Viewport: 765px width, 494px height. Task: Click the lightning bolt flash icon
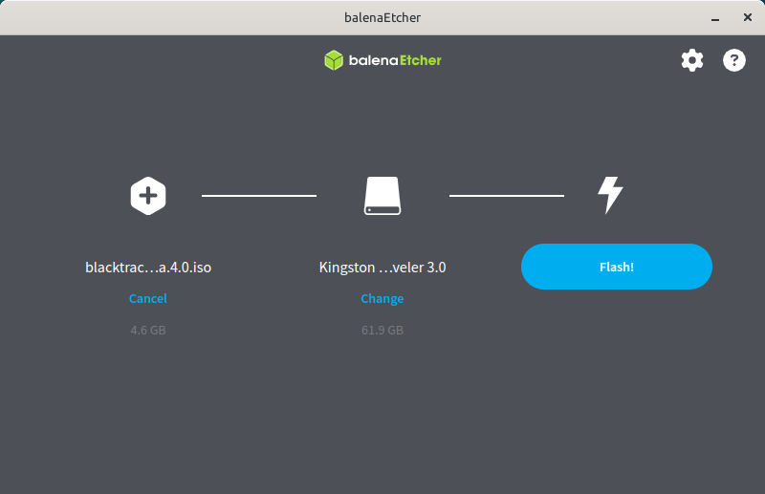pyautogui.click(x=609, y=195)
